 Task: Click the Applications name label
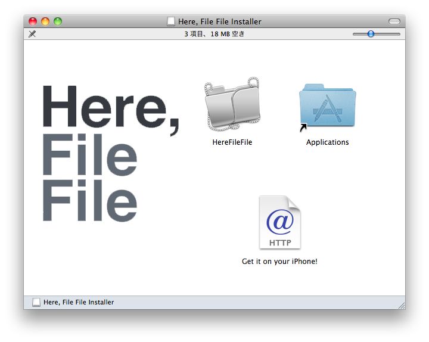pos(328,142)
